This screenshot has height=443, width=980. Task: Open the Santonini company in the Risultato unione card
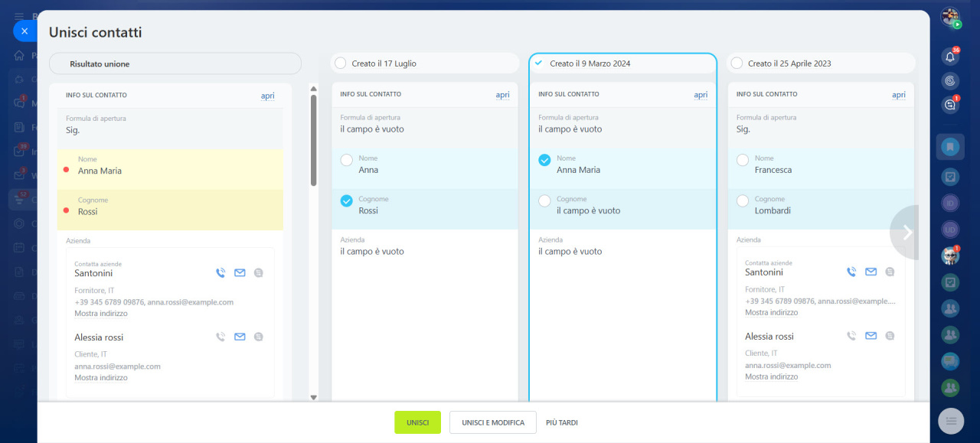[93, 272]
